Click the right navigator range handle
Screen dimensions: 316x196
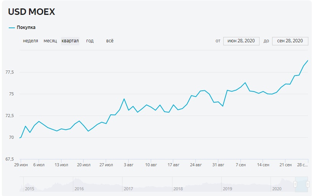(x=308, y=185)
